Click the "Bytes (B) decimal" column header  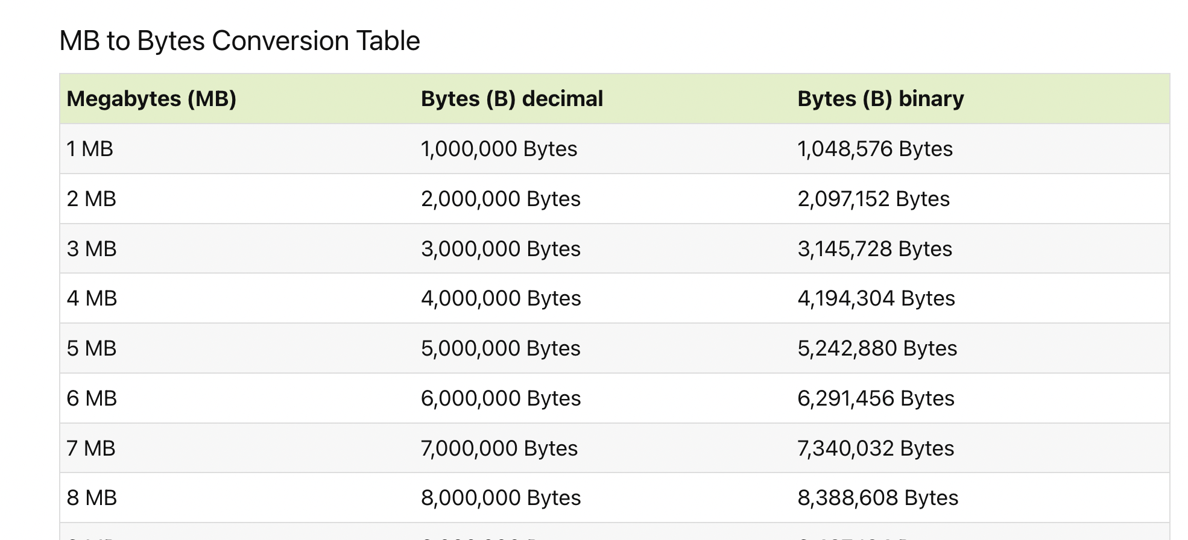click(511, 99)
